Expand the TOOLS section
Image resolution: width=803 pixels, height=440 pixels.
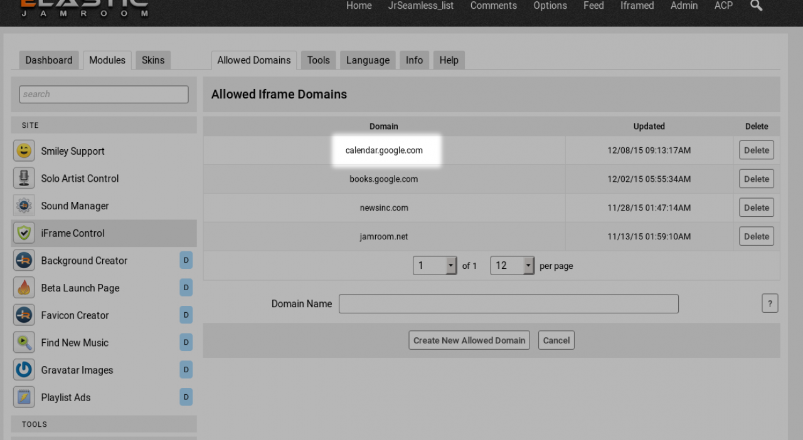point(104,424)
